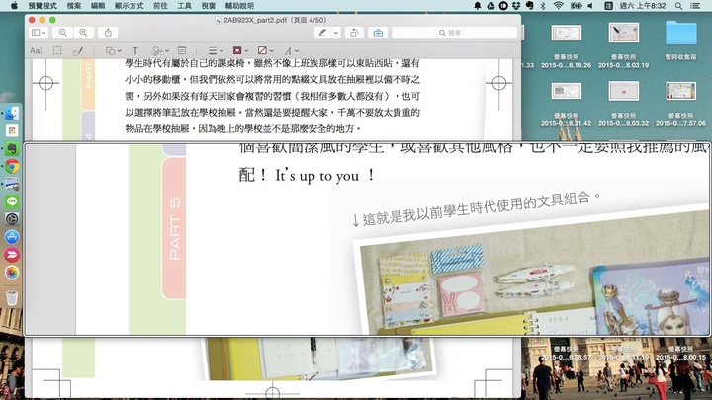Open the sidebar view mode dropdown
This screenshot has height=400, width=712.
coord(38,33)
